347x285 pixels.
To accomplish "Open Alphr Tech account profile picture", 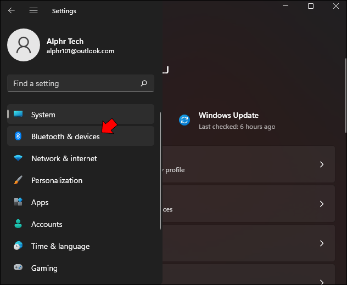I will pos(24,45).
